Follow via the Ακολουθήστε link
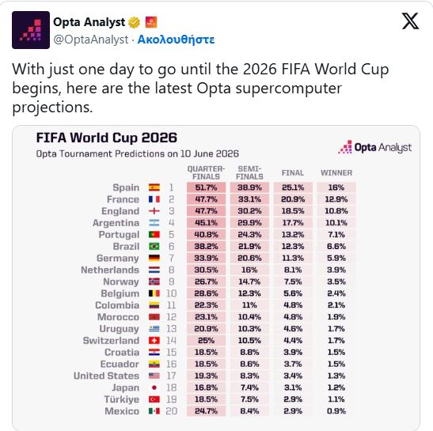 176,40
